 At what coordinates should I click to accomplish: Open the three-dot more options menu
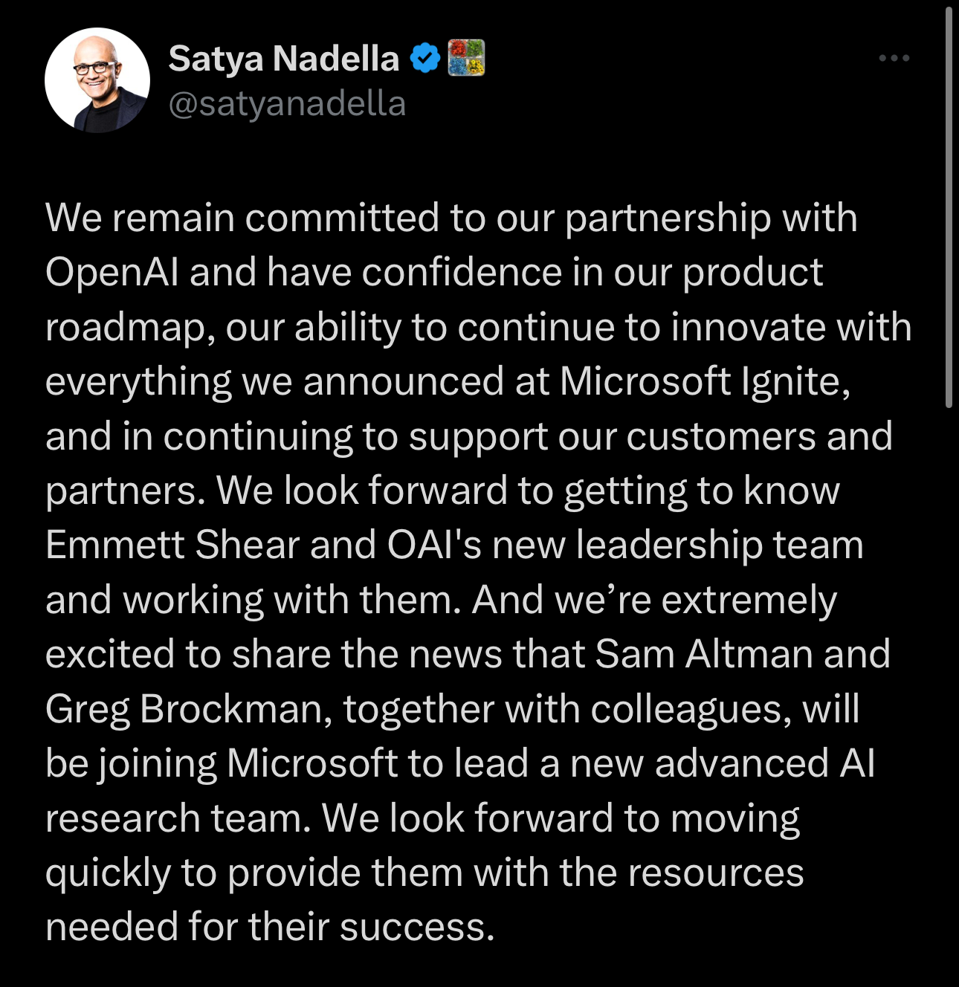pos(894,58)
